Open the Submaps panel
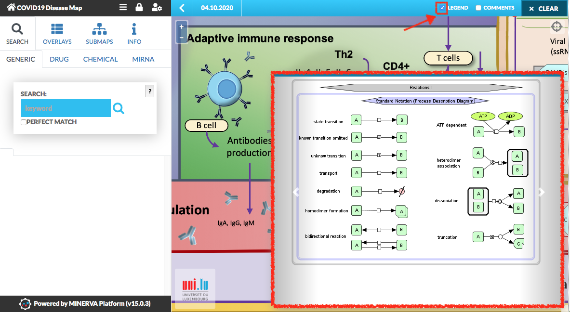This screenshot has height=312, width=570. (x=99, y=33)
